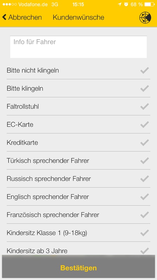
Task: Tap the battery indicator icon
Action: pos(149,4)
